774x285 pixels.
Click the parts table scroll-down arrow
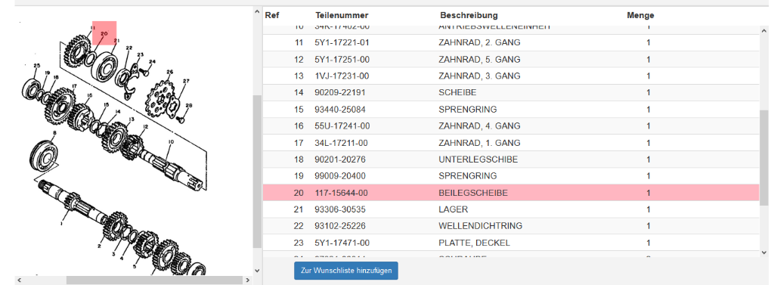point(764,252)
